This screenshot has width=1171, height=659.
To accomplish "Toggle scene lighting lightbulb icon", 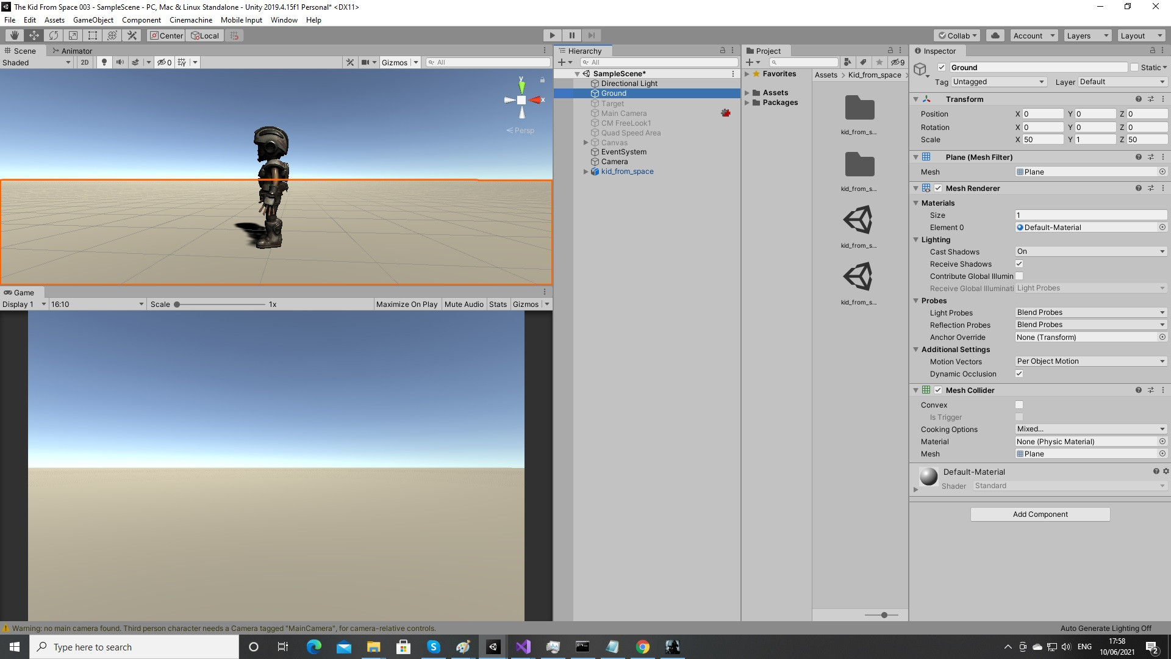I will (104, 62).
